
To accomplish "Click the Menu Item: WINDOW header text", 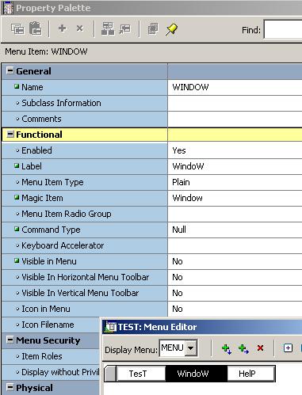I will (46, 51).
